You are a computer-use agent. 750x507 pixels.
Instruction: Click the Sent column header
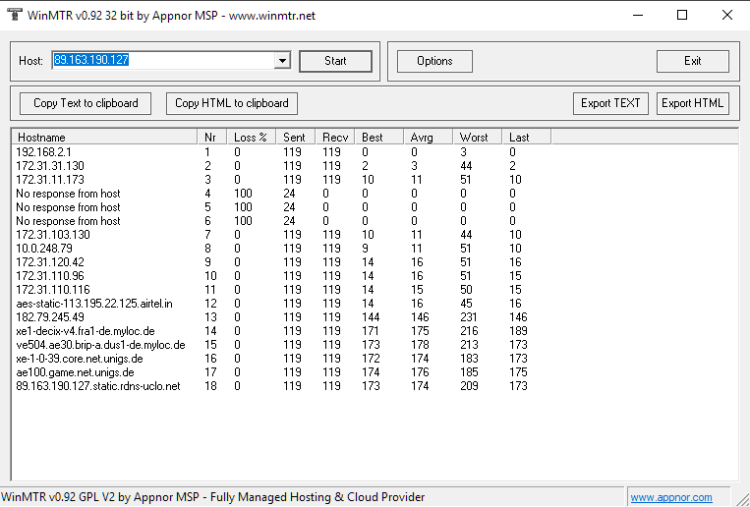pyautogui.click(x=296, y=138)
